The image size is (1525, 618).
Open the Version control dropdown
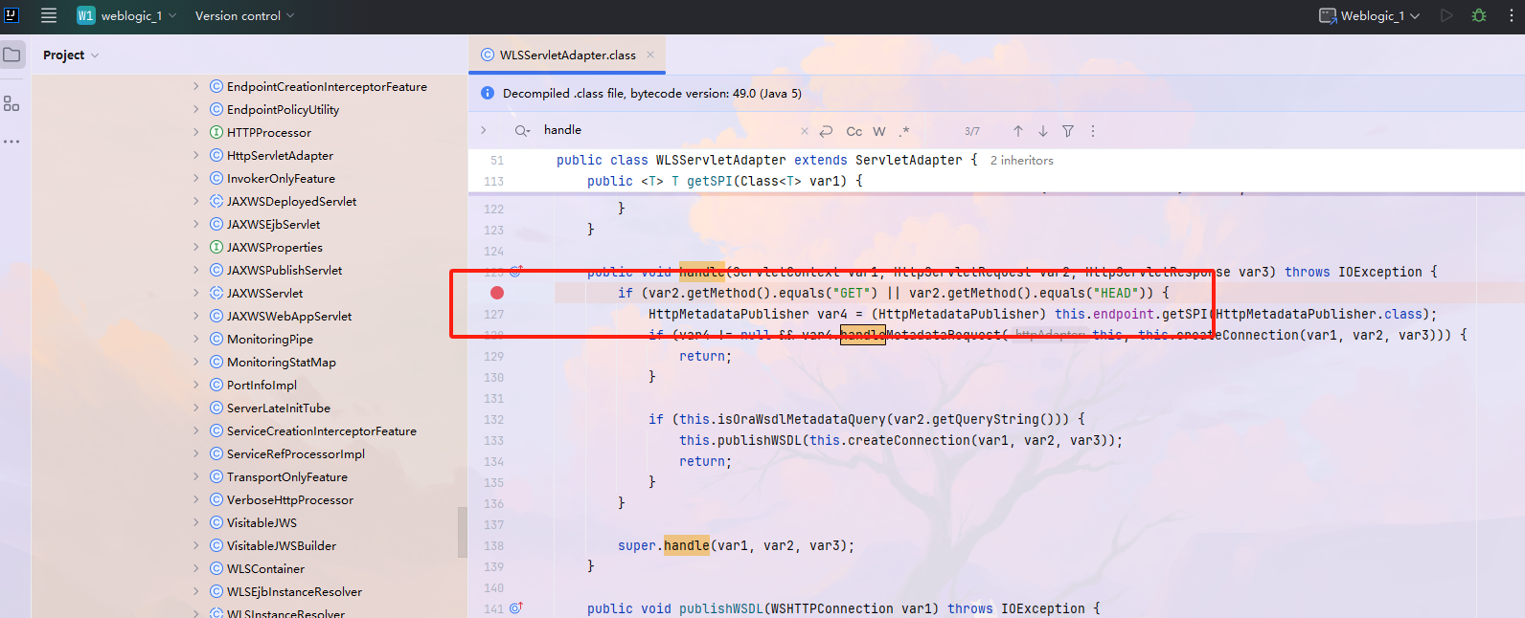[x=244, y=15]
